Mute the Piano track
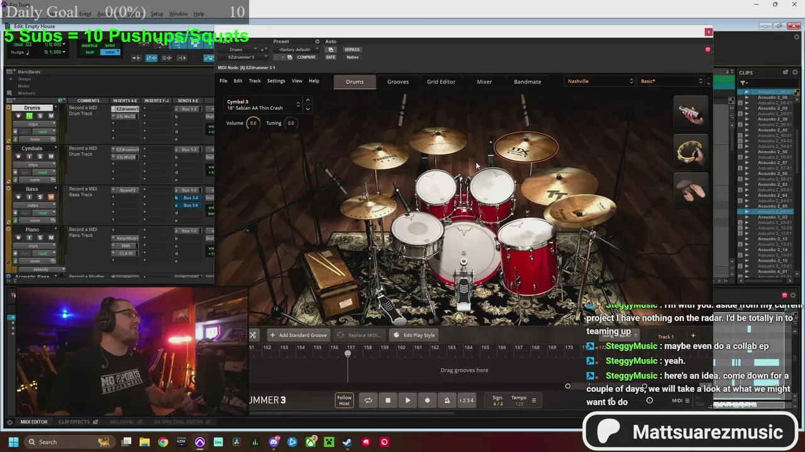Viewport: 805px width, 452px height. pos(51,238)
